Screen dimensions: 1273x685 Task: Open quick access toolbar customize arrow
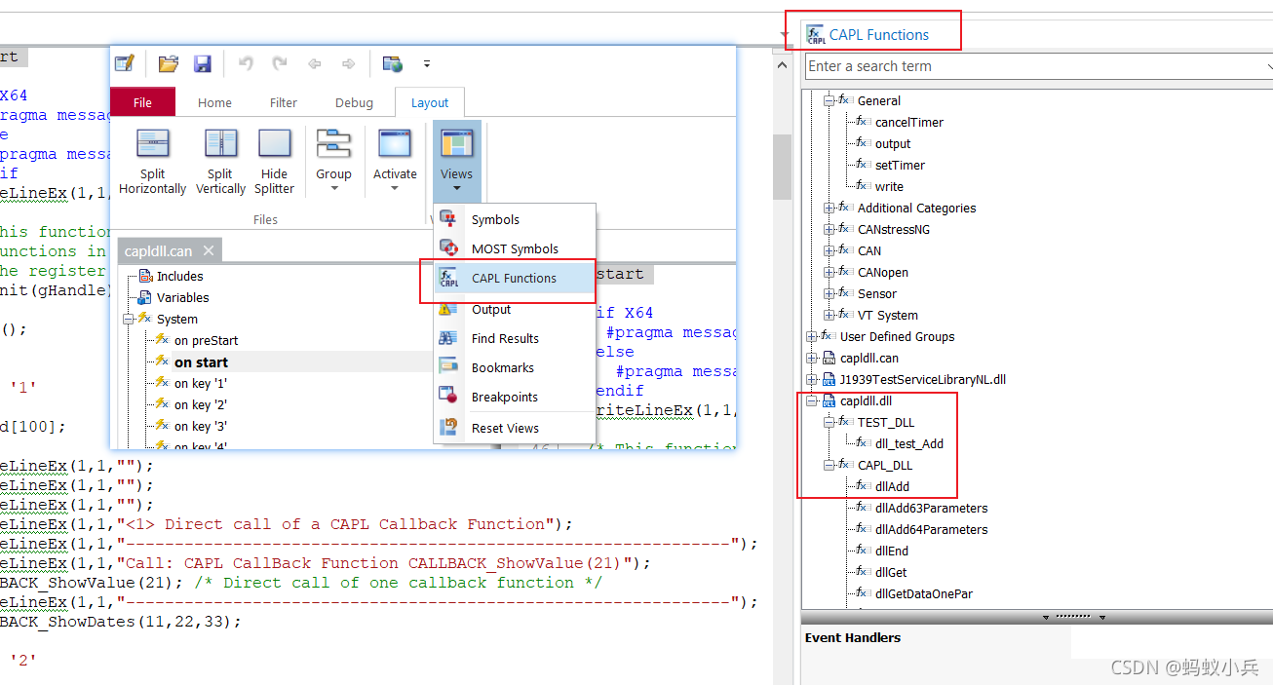pyautogui.click(x=427, y=65)
